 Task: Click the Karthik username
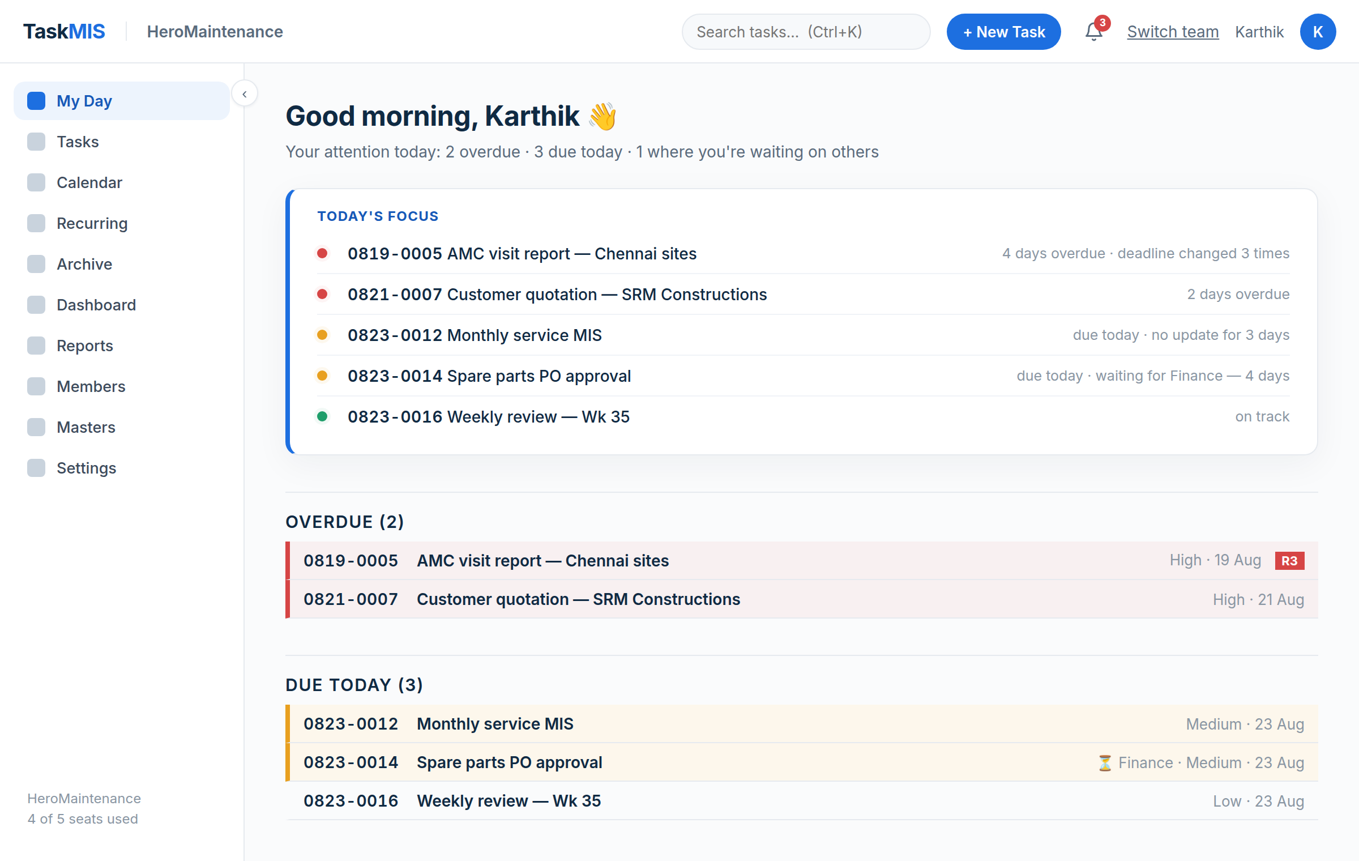(x=1259, y=32)
